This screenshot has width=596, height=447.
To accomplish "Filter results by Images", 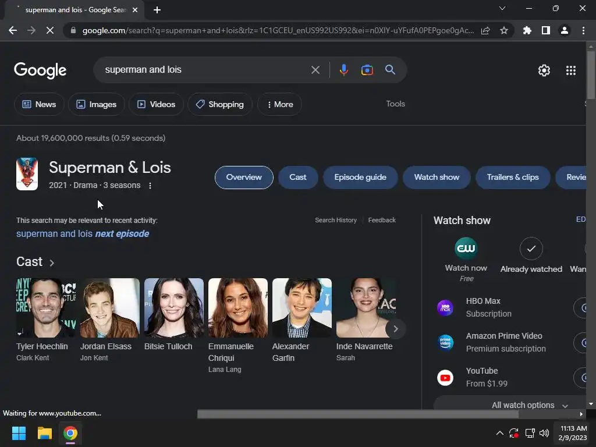I will pyautogui.click(x=96, y=104).
